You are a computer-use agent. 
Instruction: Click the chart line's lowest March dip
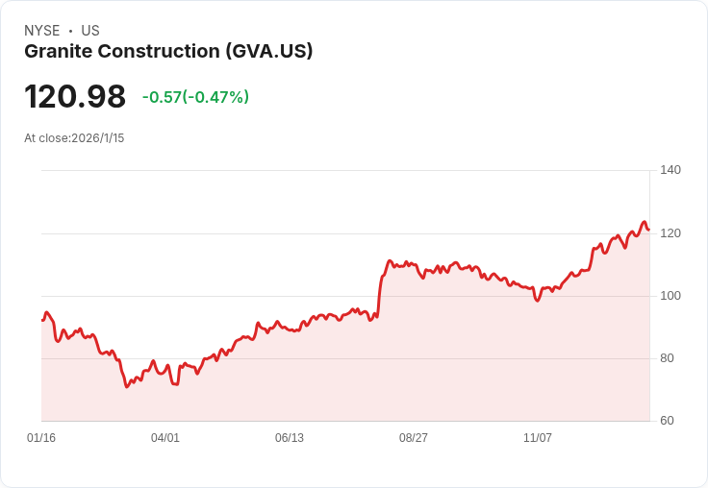pyautogui.click(x=127, y=386)
